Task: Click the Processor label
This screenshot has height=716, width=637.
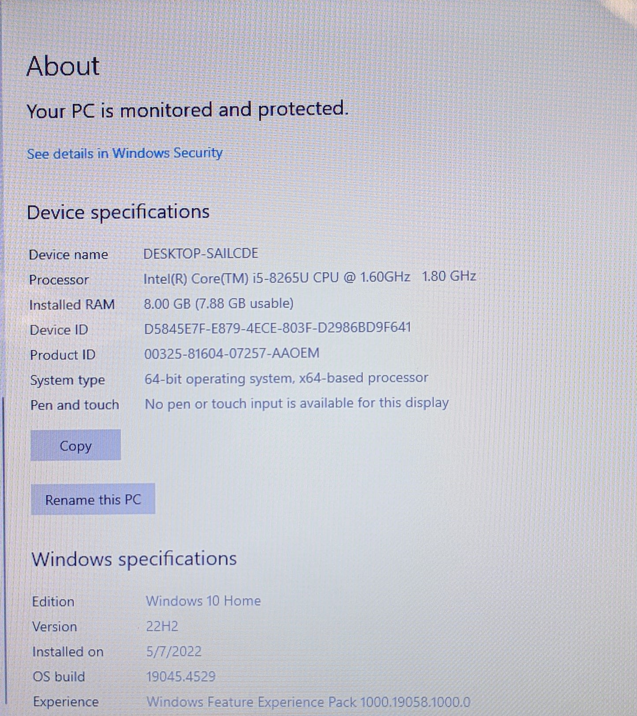Action: pos(59,280)
